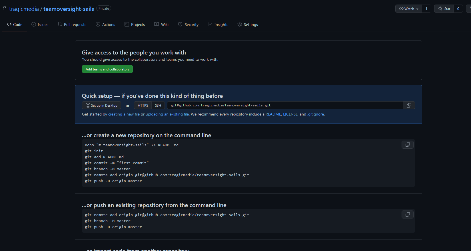Click the Settings gear icon
471x251 pixels.
pyautogui.click(x=240, y=25)
